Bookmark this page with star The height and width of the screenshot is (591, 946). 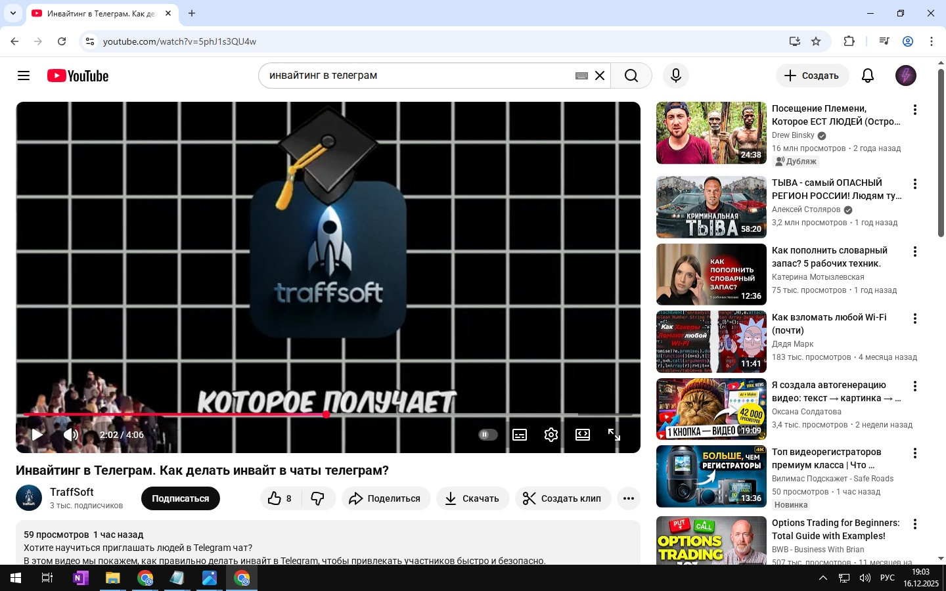pyautogui.click(x=816, y=41)
